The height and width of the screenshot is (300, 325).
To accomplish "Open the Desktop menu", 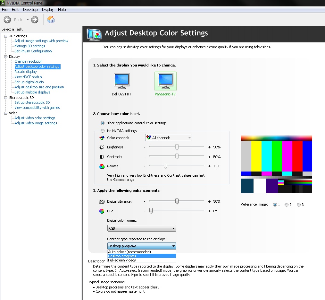I will click(x=30, y=10).
